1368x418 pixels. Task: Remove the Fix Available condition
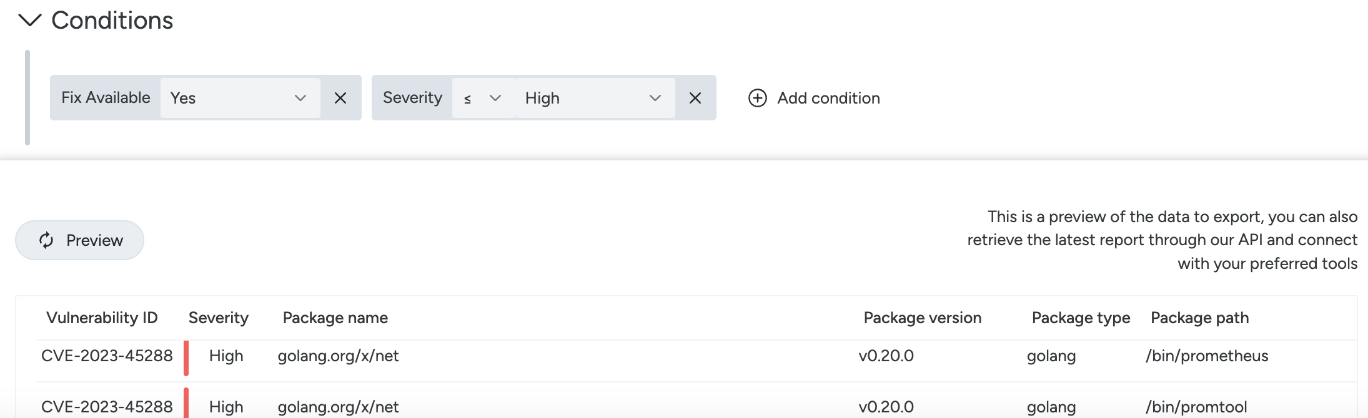click(340, 98)
